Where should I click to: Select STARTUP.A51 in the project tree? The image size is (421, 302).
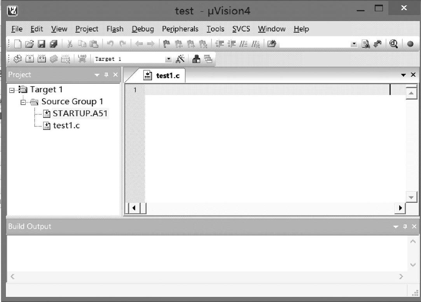80,114
